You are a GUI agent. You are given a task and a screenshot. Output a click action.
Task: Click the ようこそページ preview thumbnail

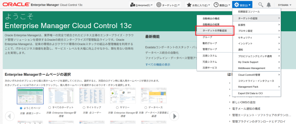click(x=30, y=96)
